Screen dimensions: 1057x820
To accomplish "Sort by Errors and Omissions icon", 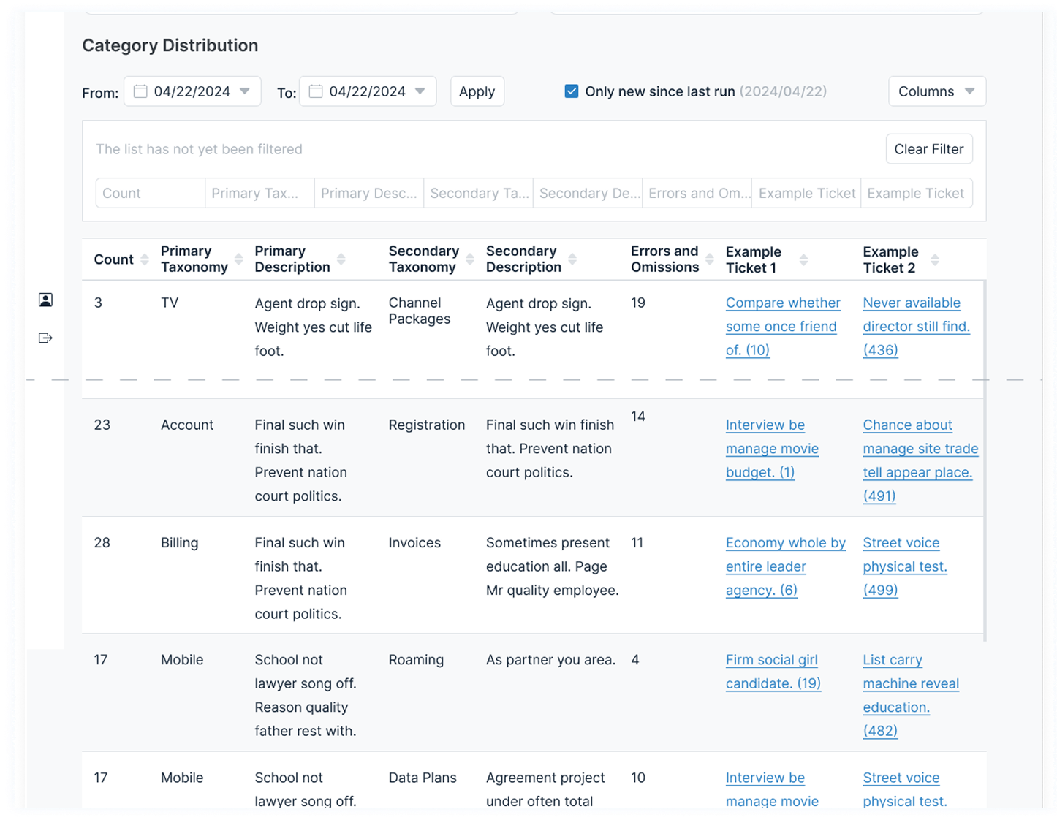I will [x=709, y=259].
